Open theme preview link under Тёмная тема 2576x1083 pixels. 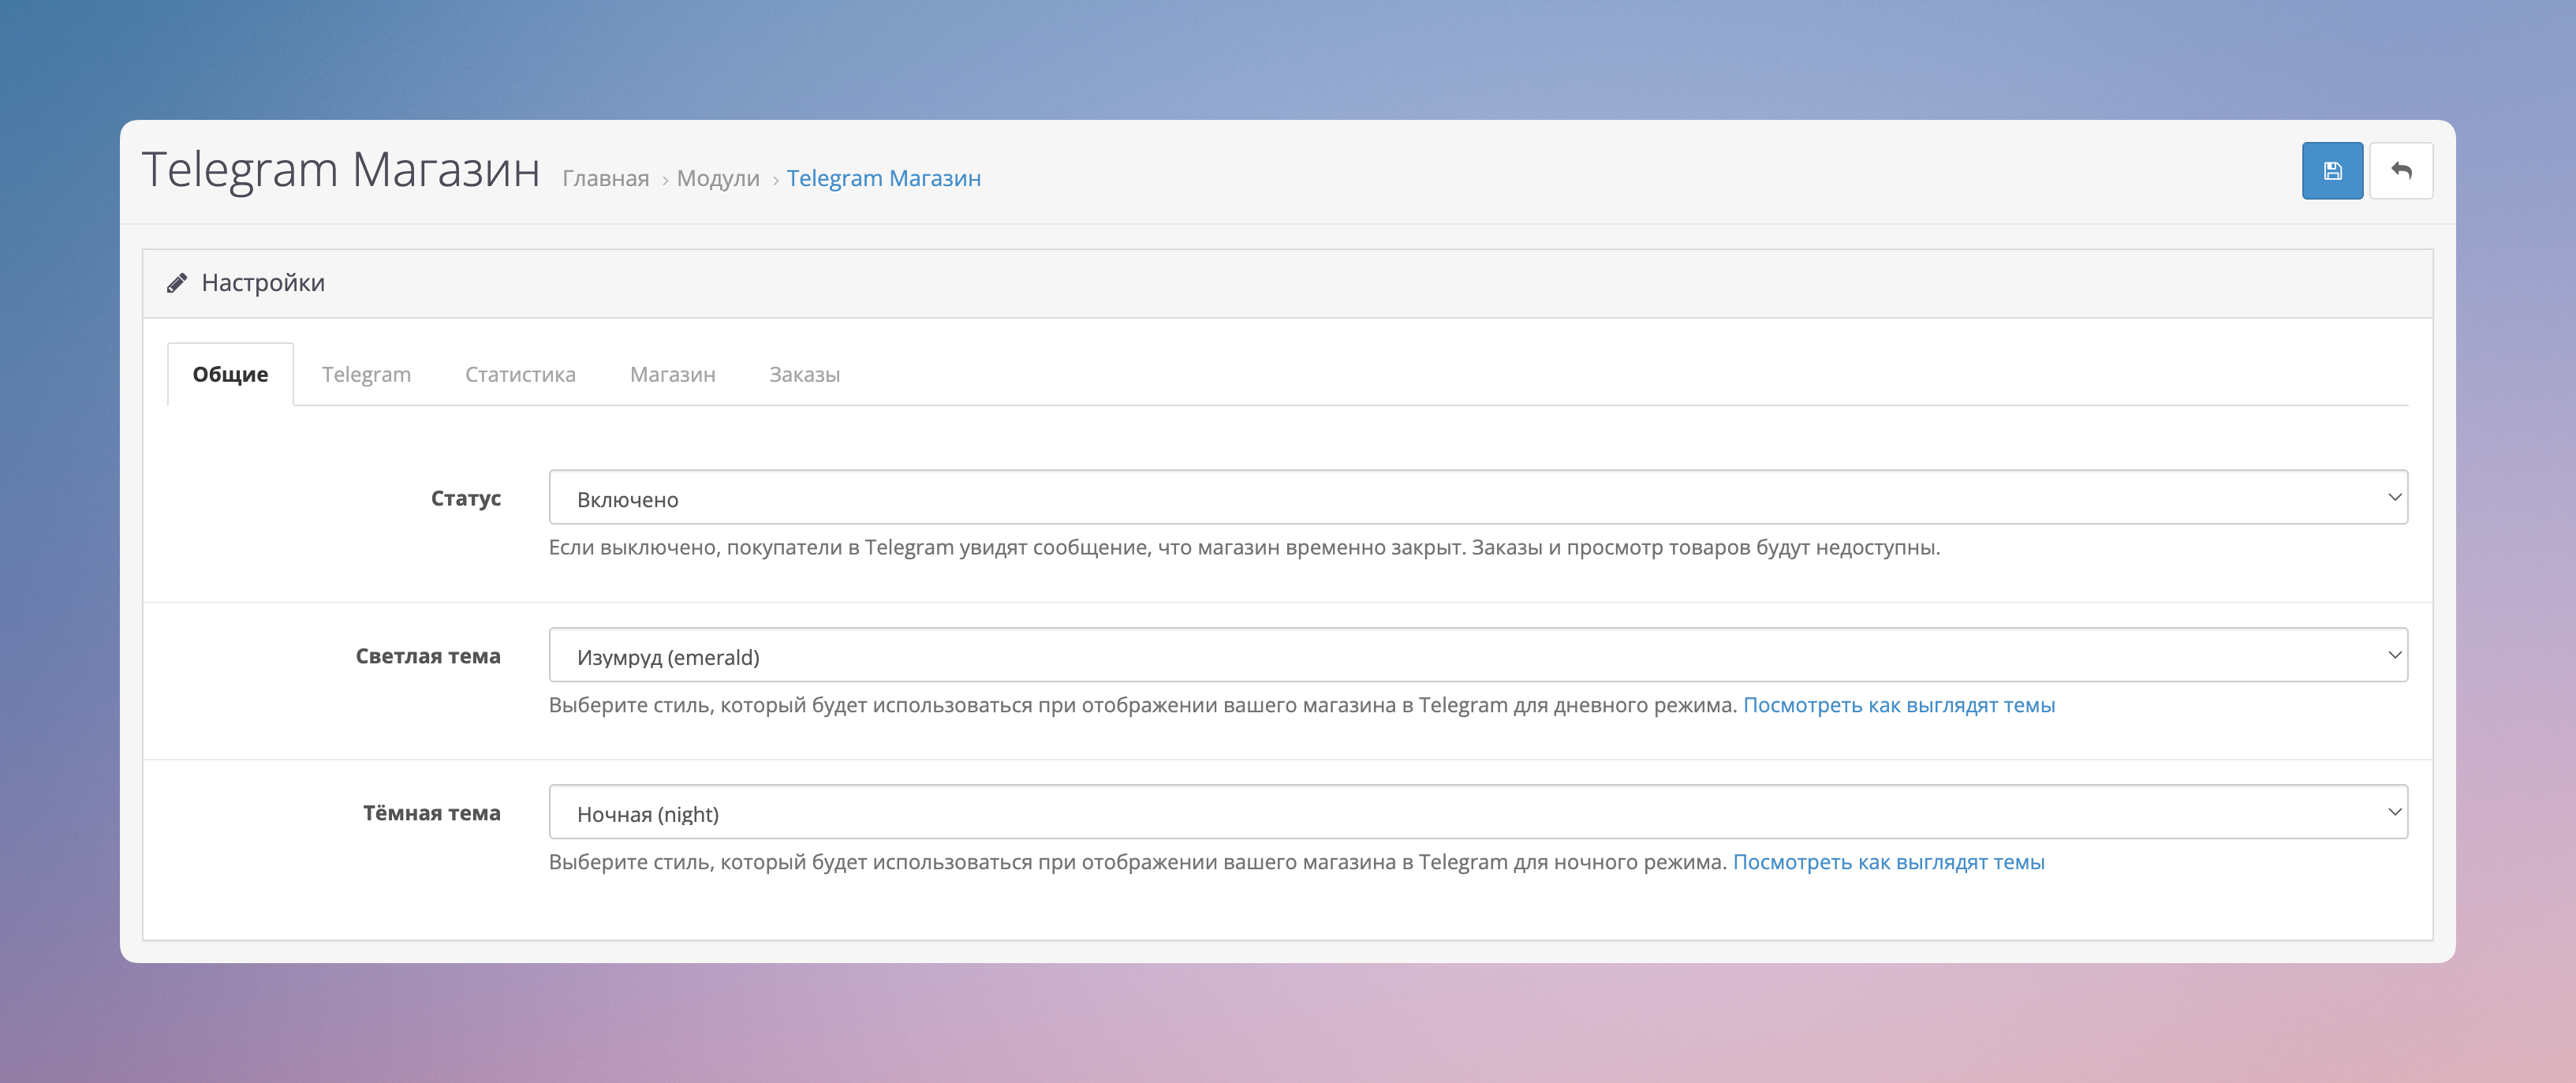(x=1888, y=862)
